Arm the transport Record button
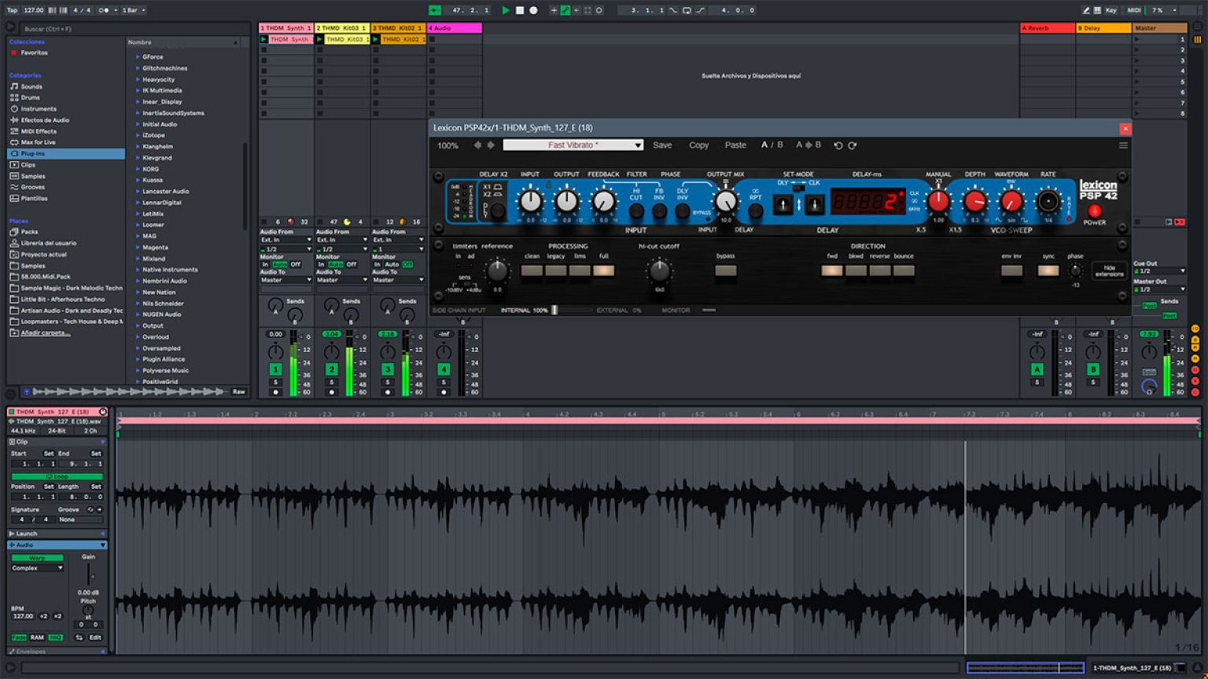 click(533, 10)
